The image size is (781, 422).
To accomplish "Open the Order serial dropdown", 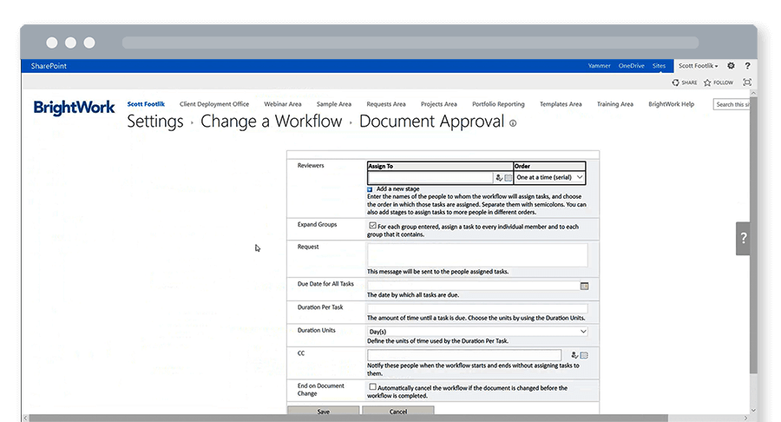I will pyautogui.click(x=549, y=177).
